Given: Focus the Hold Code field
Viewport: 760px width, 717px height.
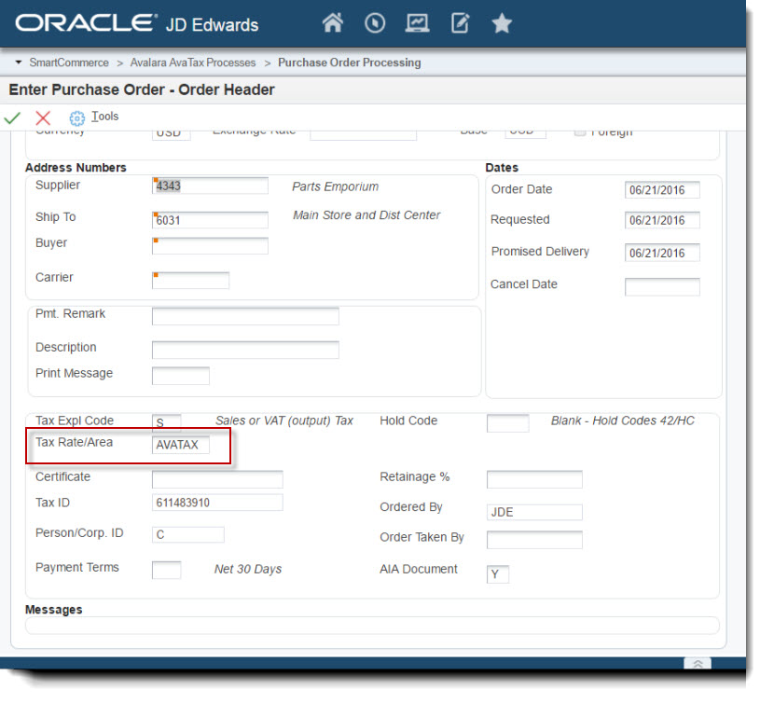Looking at the screenshot, I should [x=507, y=423].
